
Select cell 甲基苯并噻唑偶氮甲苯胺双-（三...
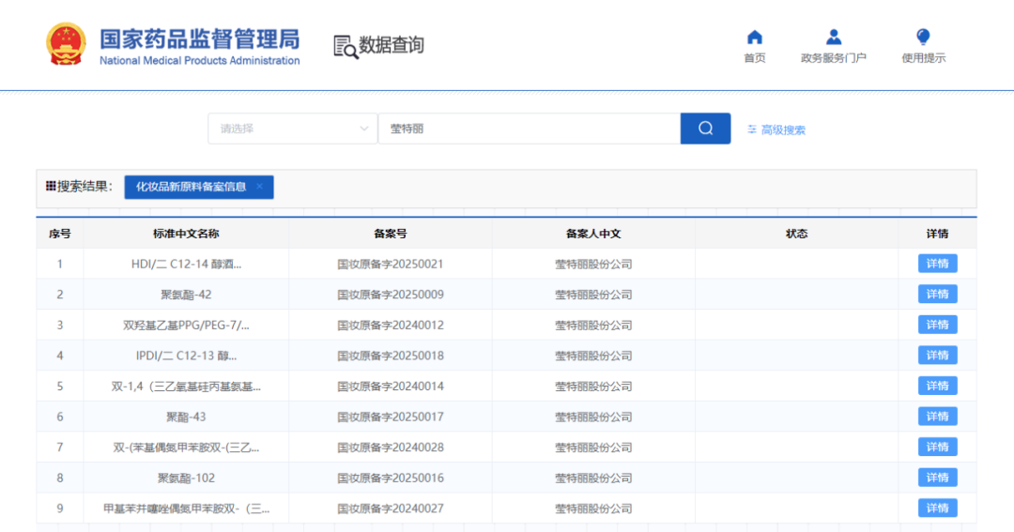point(186,509)
